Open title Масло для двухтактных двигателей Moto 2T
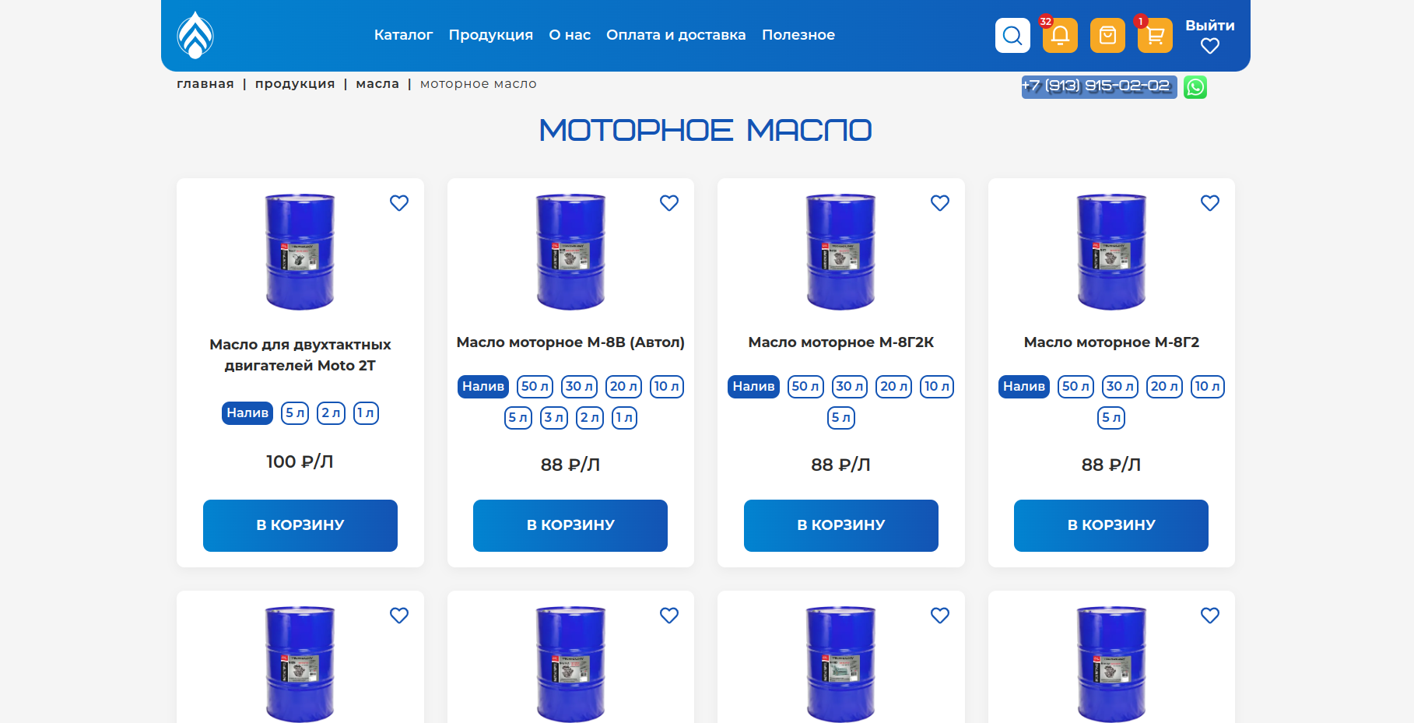1414x723 pixels. click(300, 355)
